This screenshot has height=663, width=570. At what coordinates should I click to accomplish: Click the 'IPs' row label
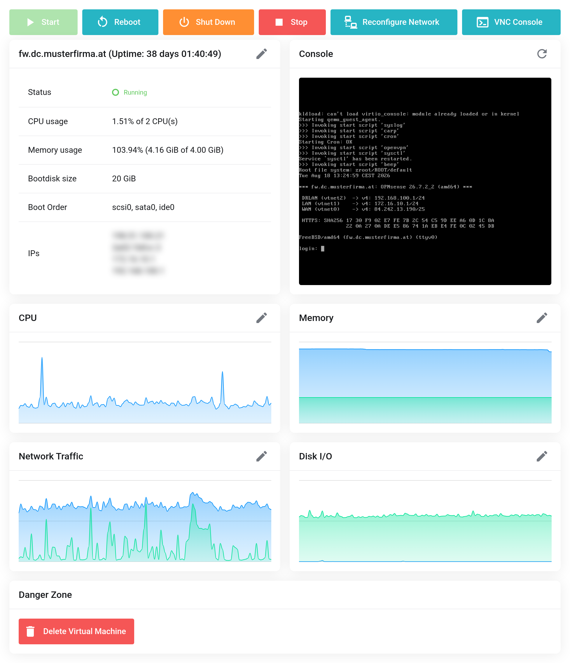34,254
